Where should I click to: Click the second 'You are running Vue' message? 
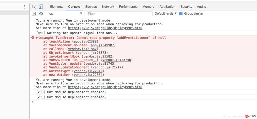[74, 80]
